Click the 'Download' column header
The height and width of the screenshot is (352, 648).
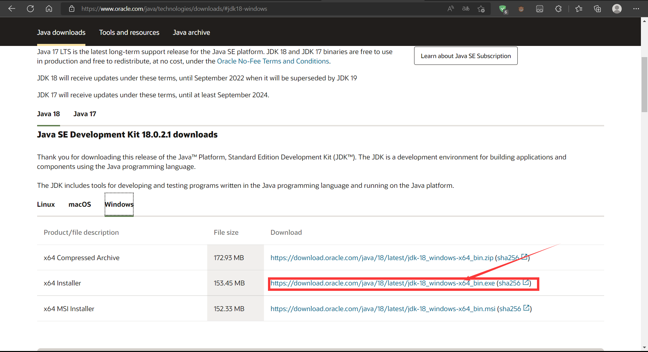pyautogui.click(x=286, y=232)
